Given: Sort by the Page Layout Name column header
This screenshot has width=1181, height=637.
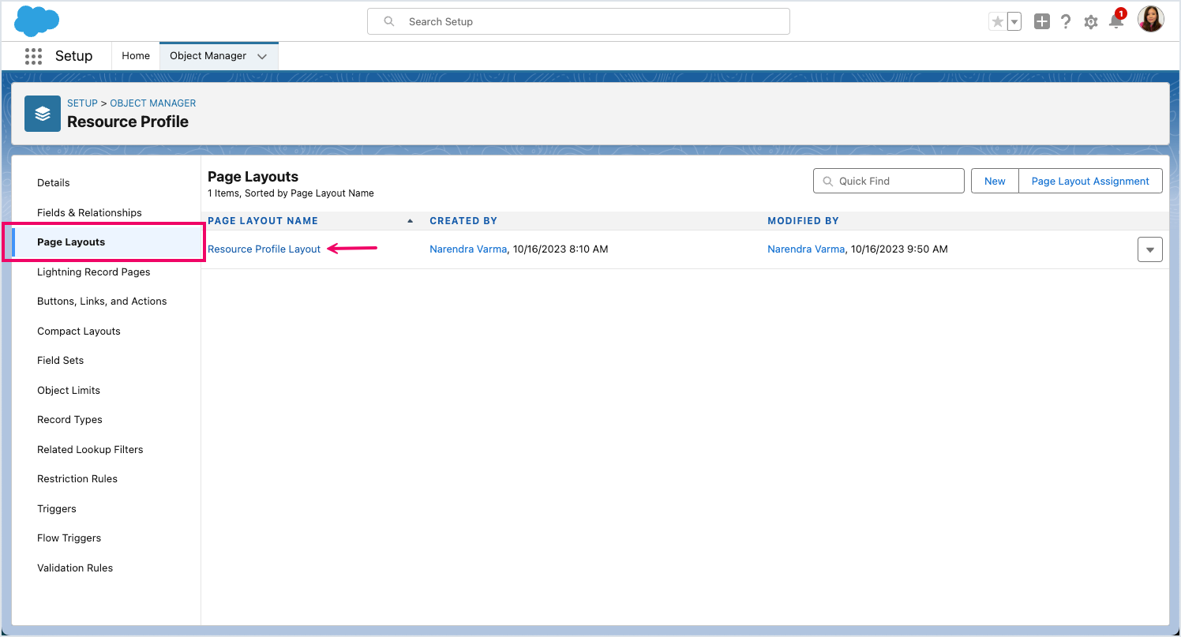Looking at the screenshot, I should (x=263, y=221).
